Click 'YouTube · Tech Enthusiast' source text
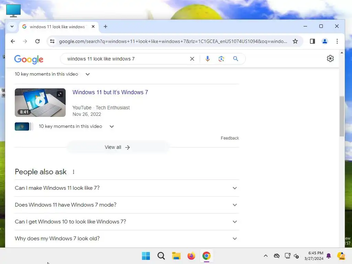 click(101, 108)
